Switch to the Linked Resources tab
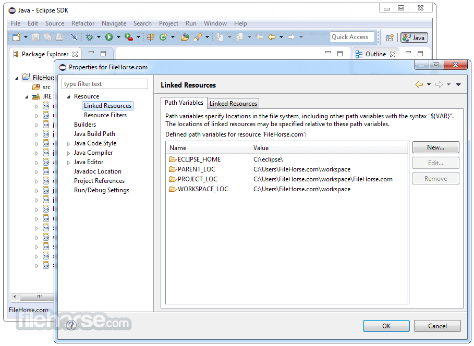The height and width of the screenshot is (346, 474). [233, 104]
